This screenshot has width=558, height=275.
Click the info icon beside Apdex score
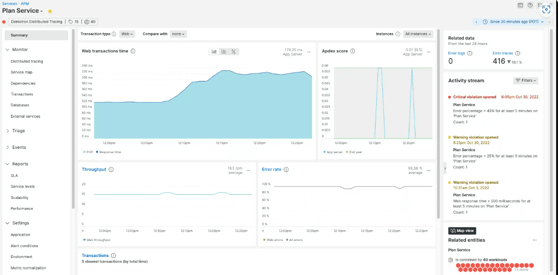pyautogui.click(x=352, y=51)
